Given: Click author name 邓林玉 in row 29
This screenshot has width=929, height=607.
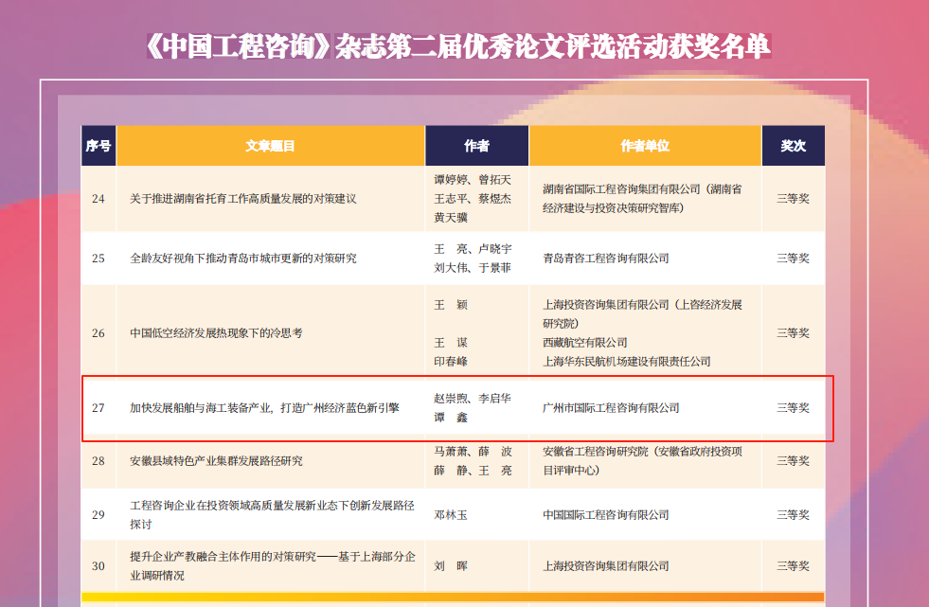Looking at the screenshot, I should pyautogui.click(x=451, y=515).
